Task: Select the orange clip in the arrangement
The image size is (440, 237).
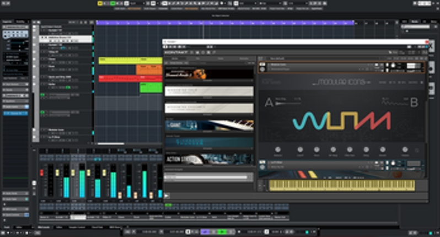Action: 149,69
